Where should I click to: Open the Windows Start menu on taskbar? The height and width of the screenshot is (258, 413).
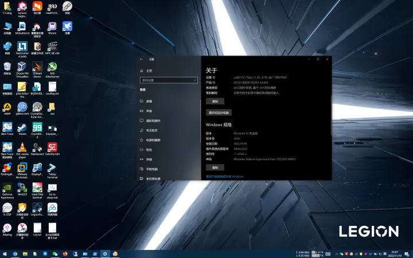5,253
